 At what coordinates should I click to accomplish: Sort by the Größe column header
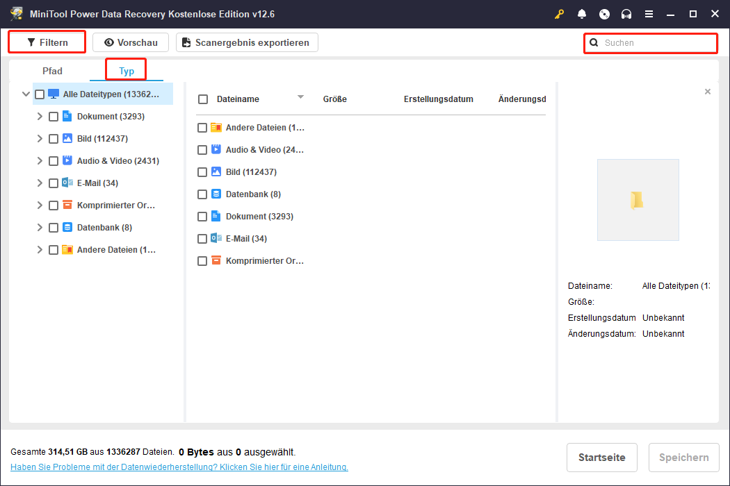click(x=334, y=99)
